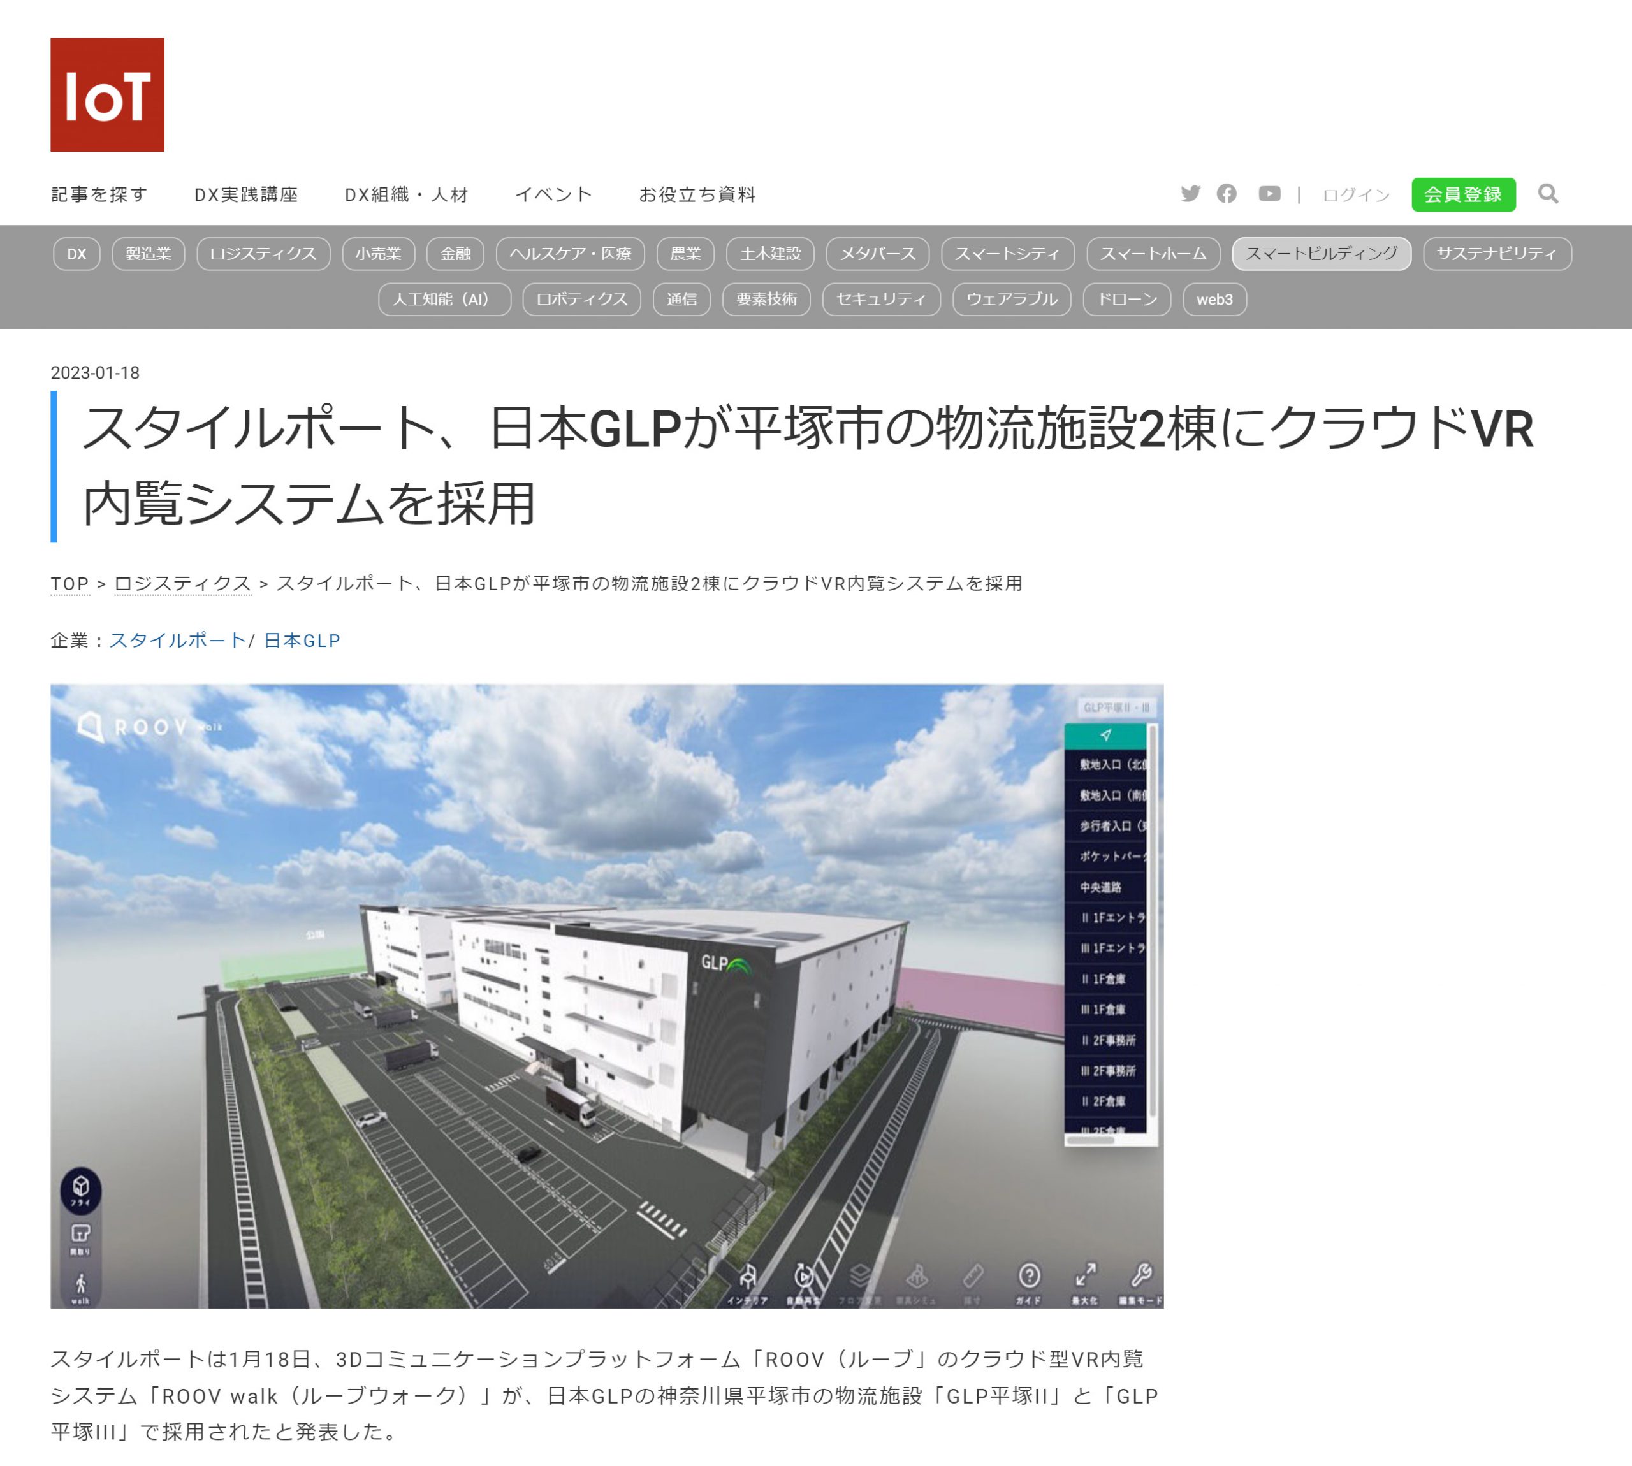Open お役立ち資料 menu item

697,195
